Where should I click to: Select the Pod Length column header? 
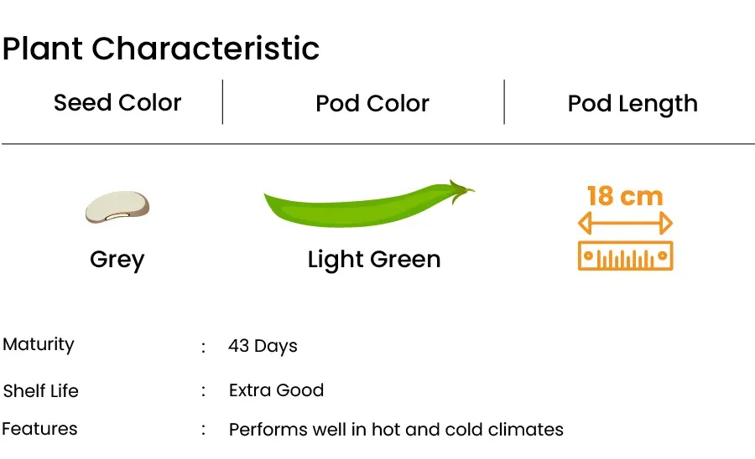[x=633, y=104]
